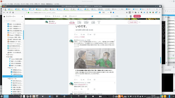This screenshot has height=98, width=175.
Task: Reload the current Twitter page
Action: [10, 13]
